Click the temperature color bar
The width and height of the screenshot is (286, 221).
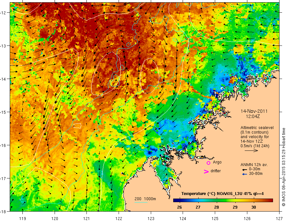(223, 201)
